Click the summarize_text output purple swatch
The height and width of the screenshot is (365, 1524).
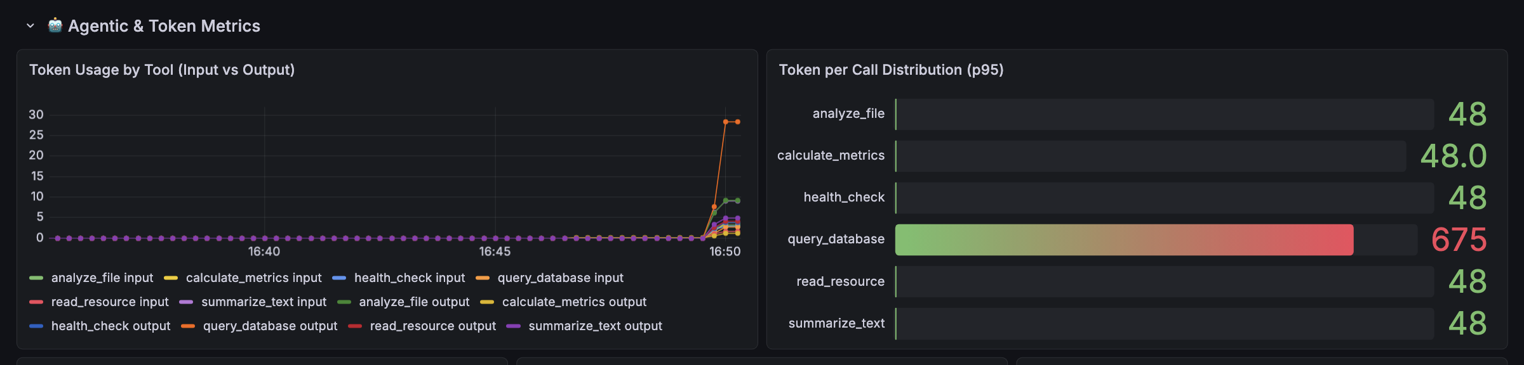(514, 326)
